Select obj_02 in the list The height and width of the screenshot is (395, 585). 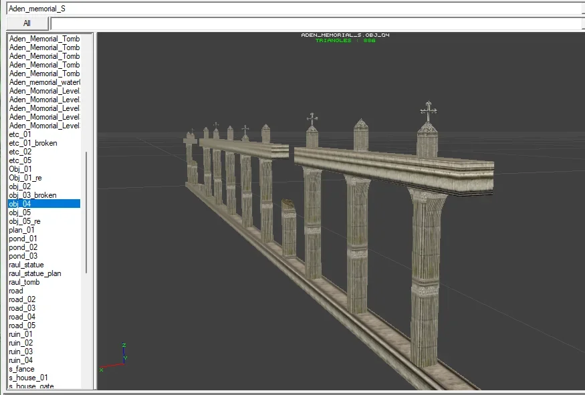click(44, 186)
